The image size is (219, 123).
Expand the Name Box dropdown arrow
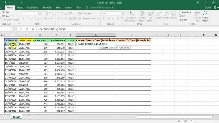[11, 29]
